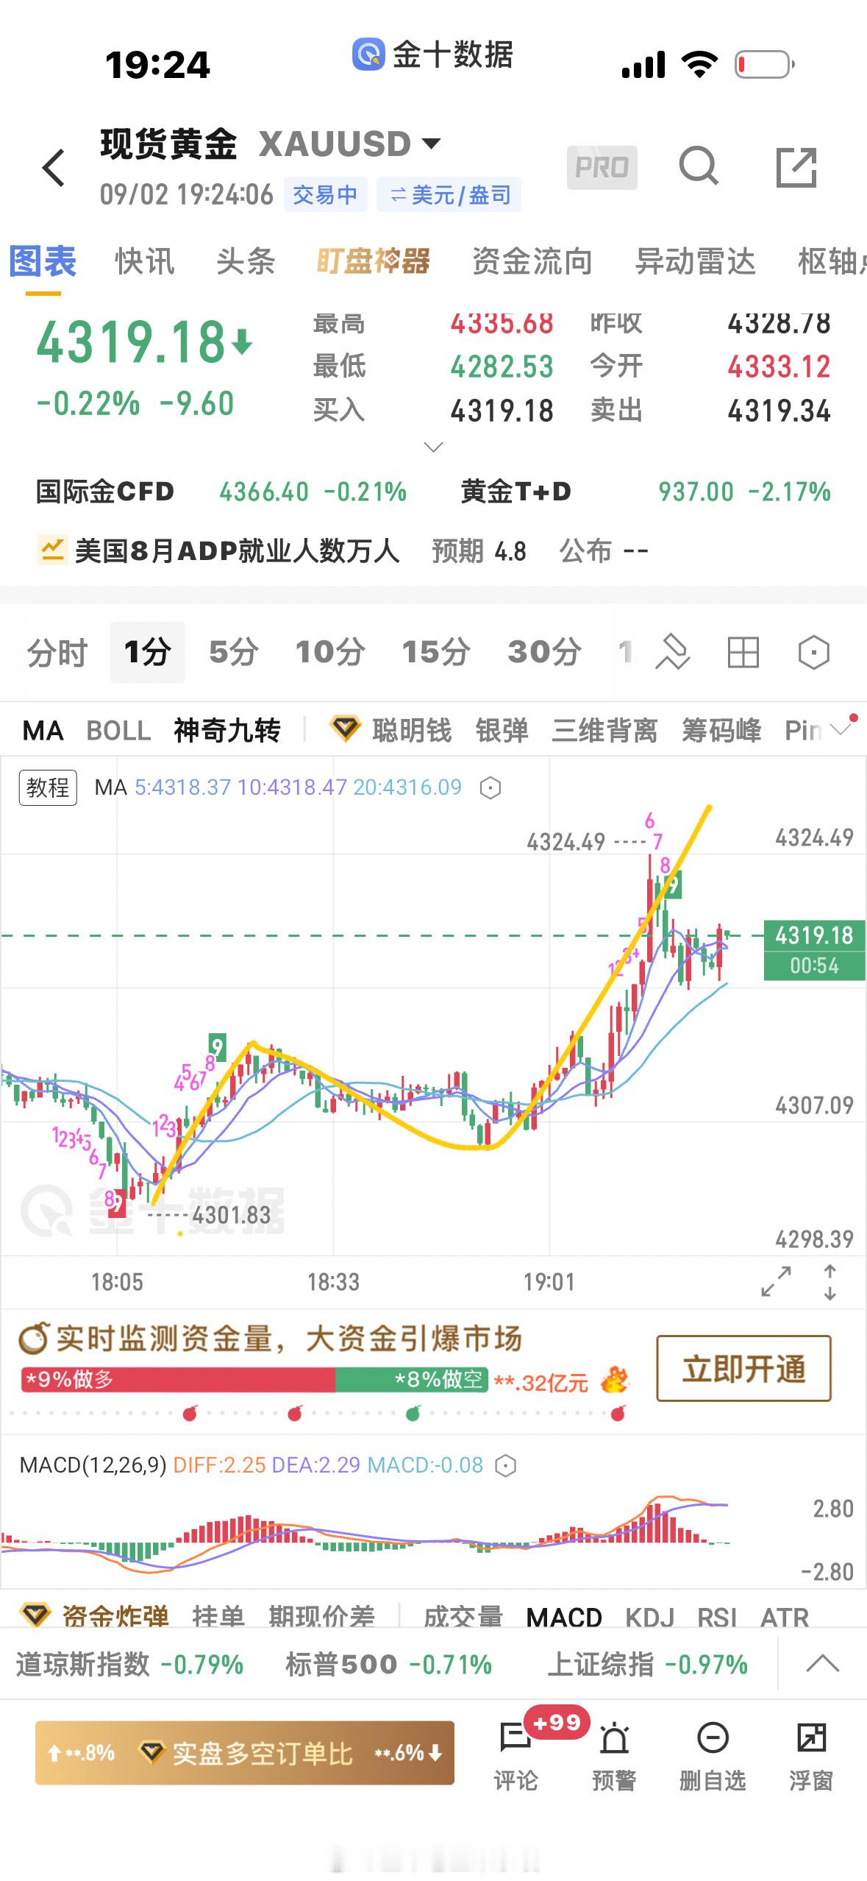The width and height of the screenshot is (867, 1881).
Task: Toggle 银弹 indicator
Action: coord(502,731)
